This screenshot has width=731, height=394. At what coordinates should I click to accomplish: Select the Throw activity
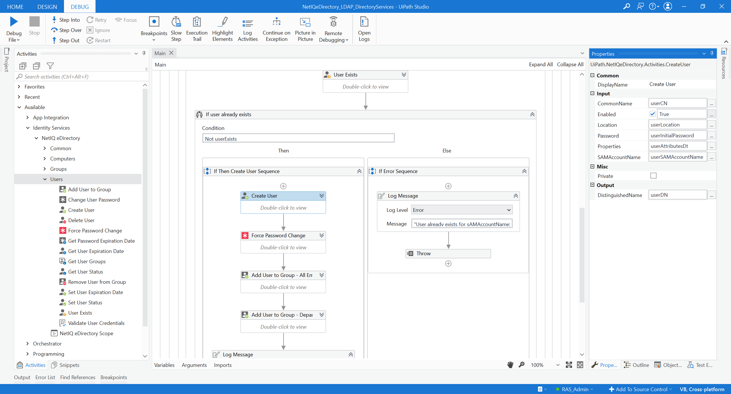tap(448, 253)
